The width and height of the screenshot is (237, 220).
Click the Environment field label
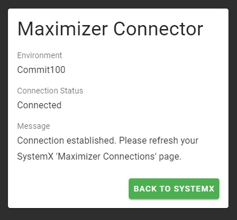click(39, 55)
